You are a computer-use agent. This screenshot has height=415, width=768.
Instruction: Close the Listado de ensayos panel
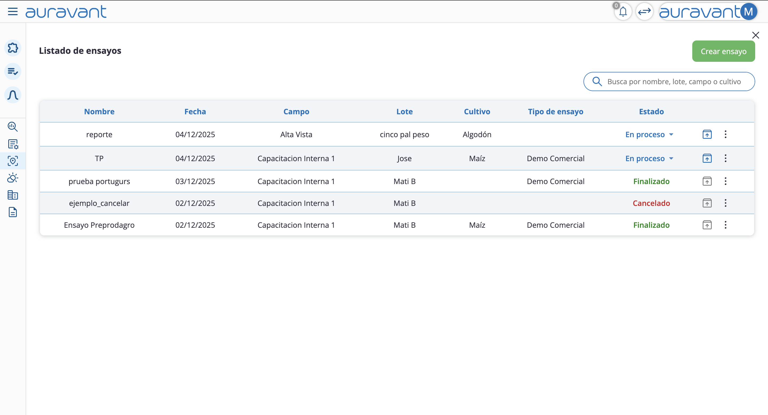(x=755, y=35)
